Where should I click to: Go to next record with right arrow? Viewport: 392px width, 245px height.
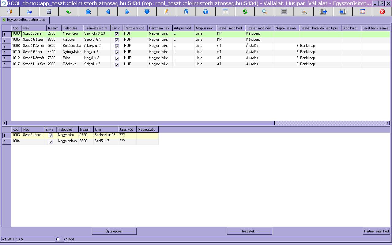point(127,12)
